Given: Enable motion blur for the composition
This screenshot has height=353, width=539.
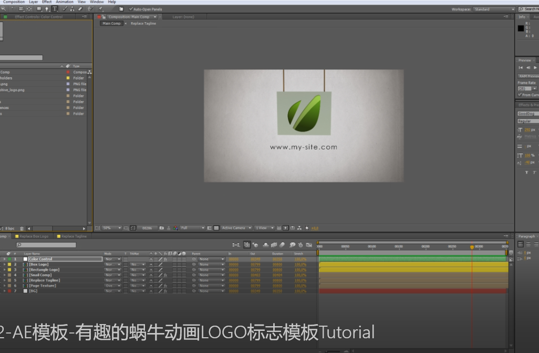Looking at the screenshot, I should pyautogui.click(x=282, y=245).
